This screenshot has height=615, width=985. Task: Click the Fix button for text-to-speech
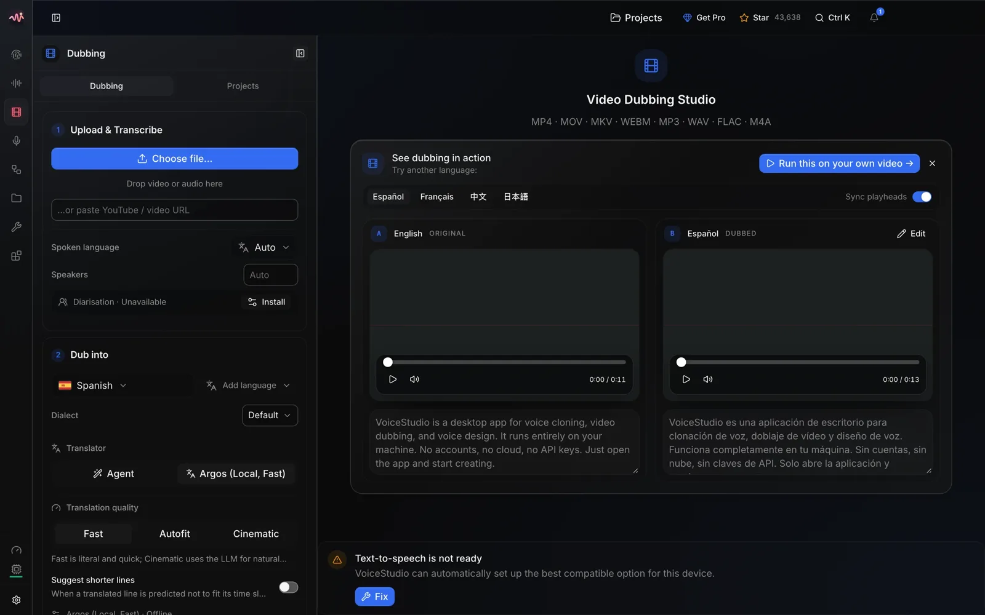(374, 597)
